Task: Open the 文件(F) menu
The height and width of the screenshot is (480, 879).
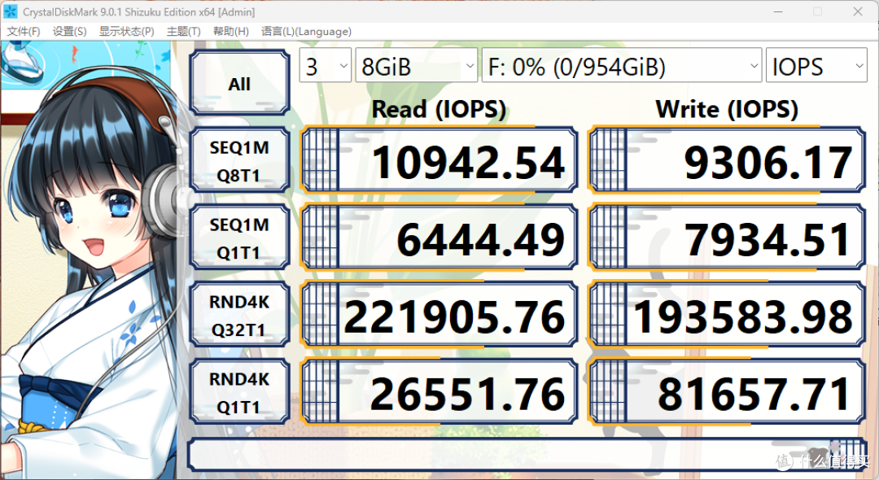Action: tap(23, 32)
